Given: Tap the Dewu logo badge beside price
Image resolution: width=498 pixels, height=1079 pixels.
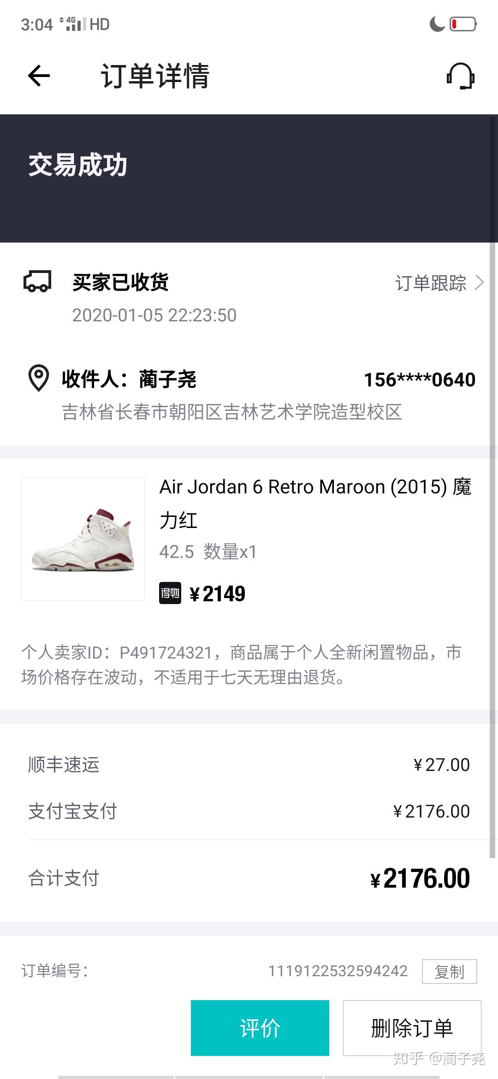Looking at the screenshot, I should (x=170, y=593).
